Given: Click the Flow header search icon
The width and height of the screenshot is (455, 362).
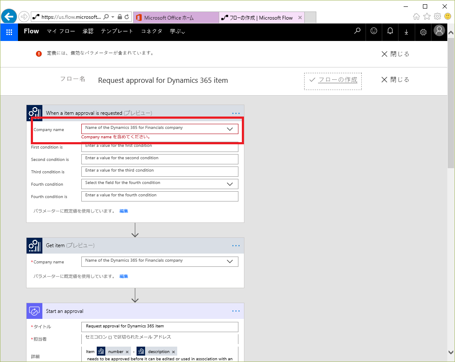Looking at the screenshot, I should 357,31.
